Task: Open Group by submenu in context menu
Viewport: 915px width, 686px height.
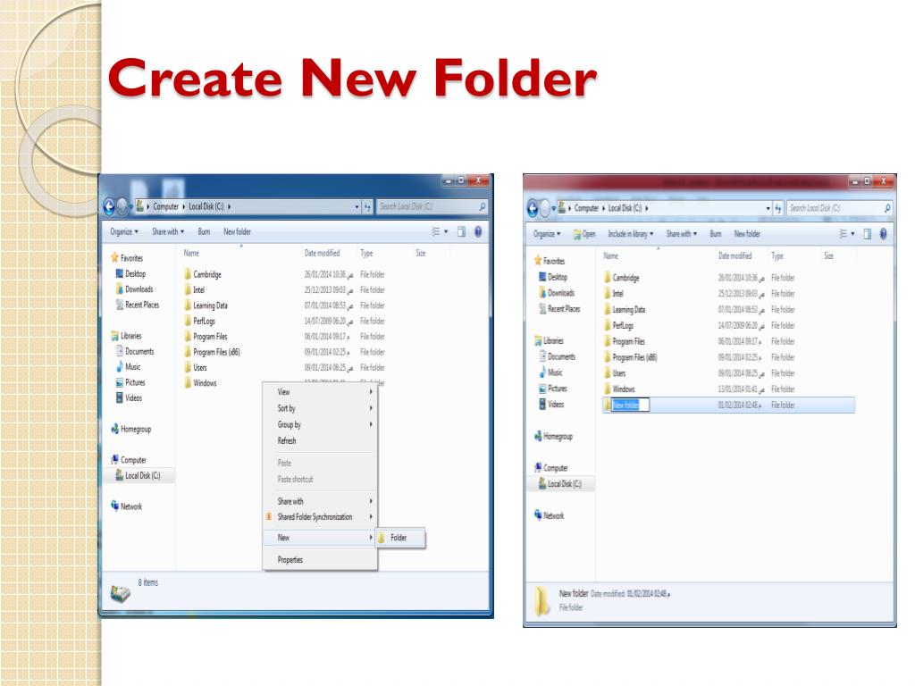Action: (x=320, y=424)
